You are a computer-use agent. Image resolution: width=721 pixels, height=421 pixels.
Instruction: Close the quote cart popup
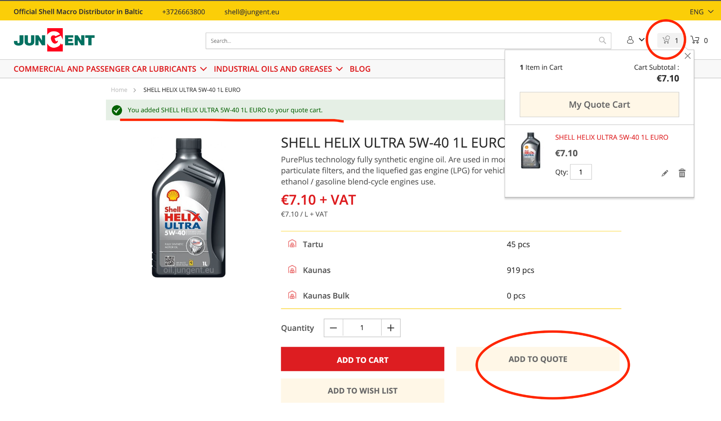click(x=688, y=56)
